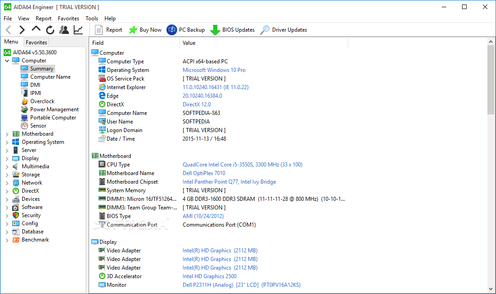Click the Benchmark icon in tree
This screenshot has height=294, width=496.
[x=16, y=240]
